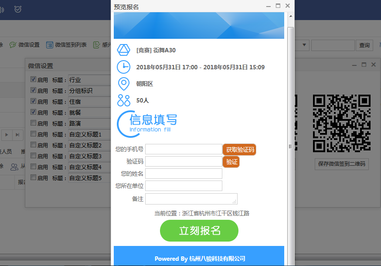Click the competition triangle icon beside 街舞A30
This screenshot has height=266, width=381.
124,50
